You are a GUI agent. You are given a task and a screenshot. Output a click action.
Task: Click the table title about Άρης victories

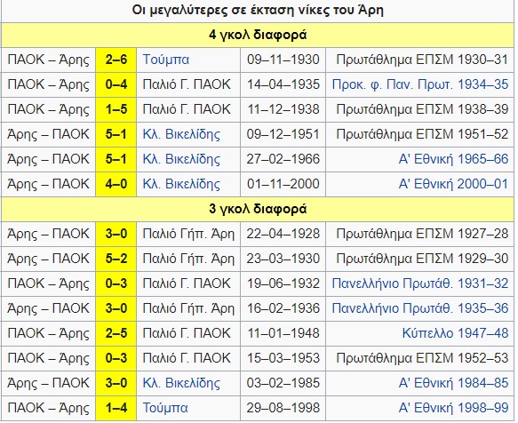[258, 11]
